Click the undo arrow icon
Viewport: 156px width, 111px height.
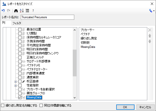[3, 10]
